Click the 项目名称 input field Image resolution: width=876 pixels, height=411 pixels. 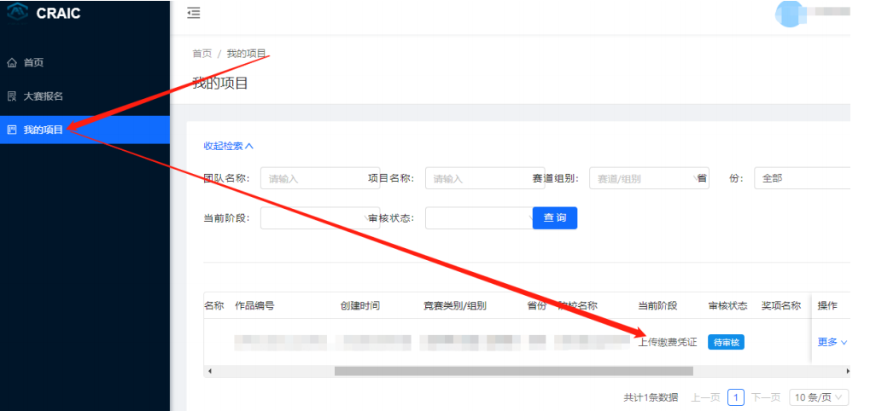click(474, 178)
